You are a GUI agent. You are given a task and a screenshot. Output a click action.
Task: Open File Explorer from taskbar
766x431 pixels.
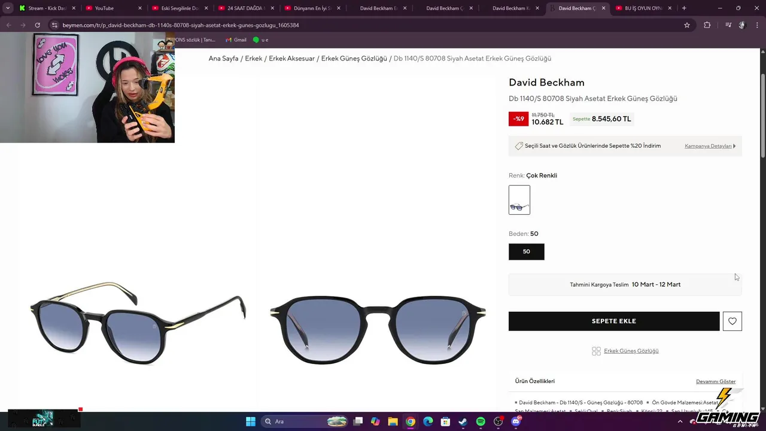[x=393, y=421]
